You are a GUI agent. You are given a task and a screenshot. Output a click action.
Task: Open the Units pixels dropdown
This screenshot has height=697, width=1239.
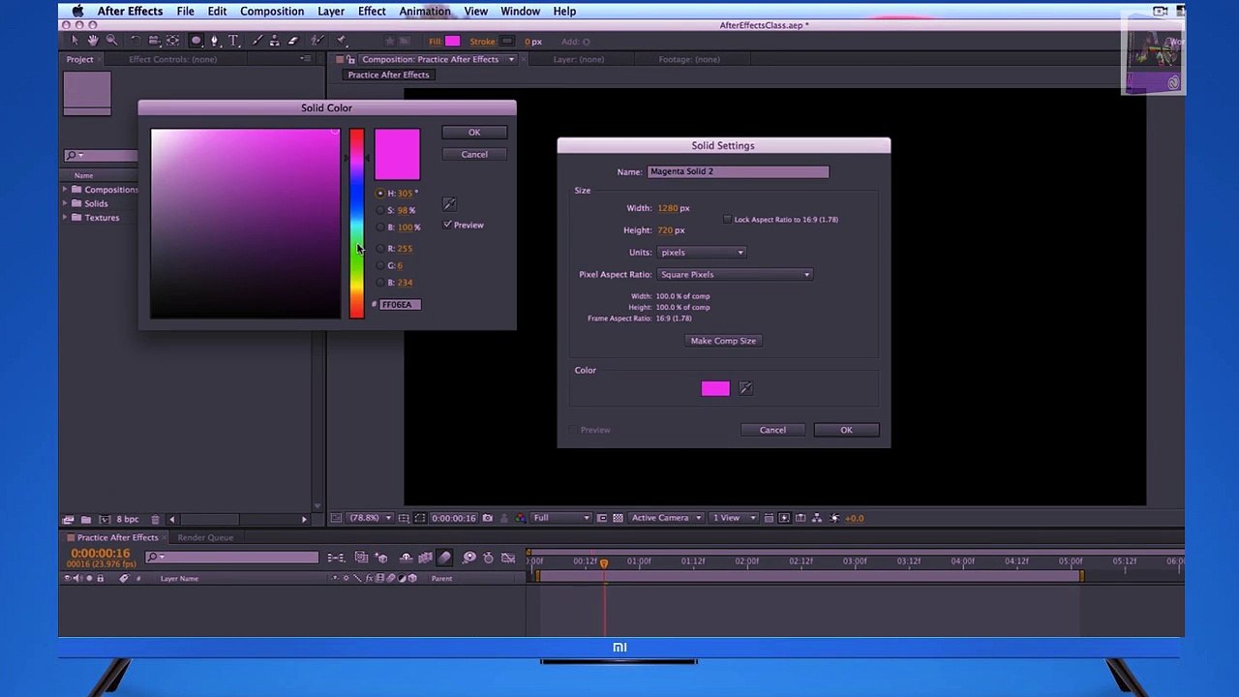[x=701, y=253]
